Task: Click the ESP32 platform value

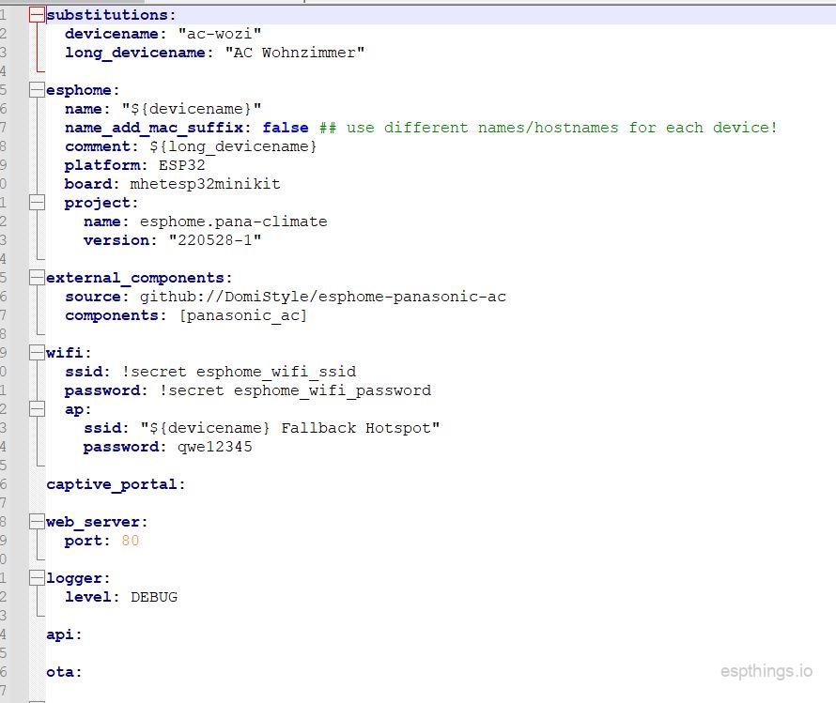Action: click(182, 165)
